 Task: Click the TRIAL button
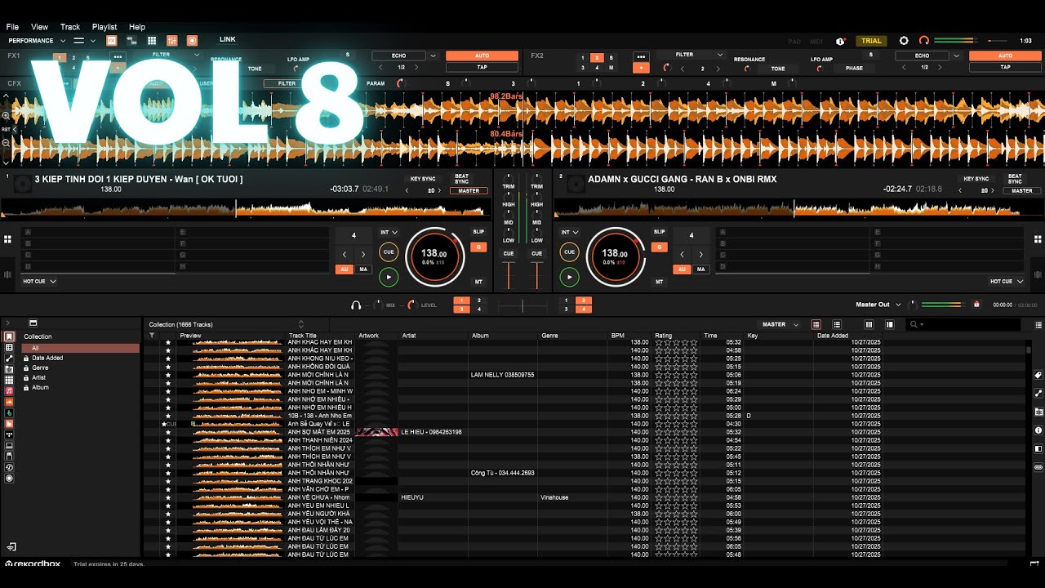(871, 41)
